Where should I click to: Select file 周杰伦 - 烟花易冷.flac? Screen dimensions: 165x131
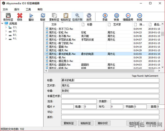coord(61,61)
